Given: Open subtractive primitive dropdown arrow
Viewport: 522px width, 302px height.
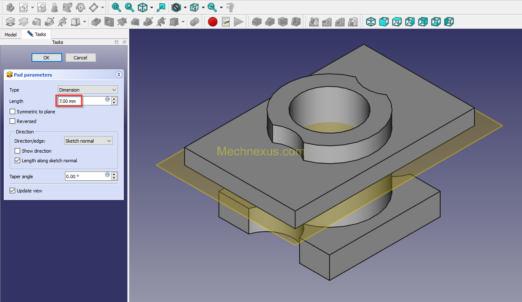Looking at the screenshot, I should (x=183, y=22).
